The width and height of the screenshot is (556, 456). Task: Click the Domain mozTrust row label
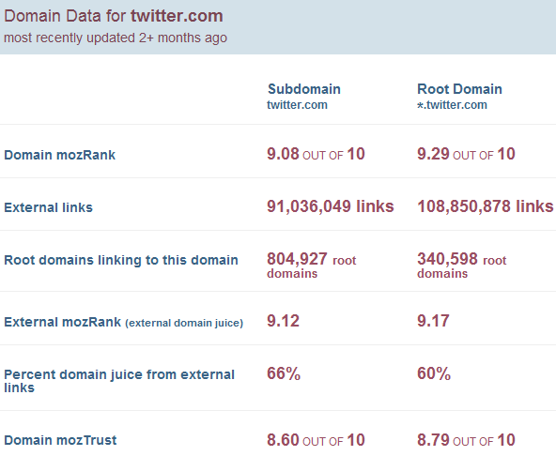click(x=60, y=440)
